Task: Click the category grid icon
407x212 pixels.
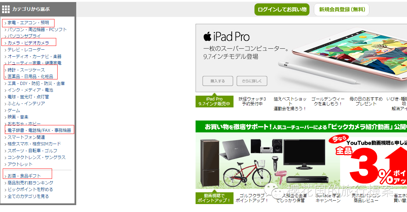Action: tap(6, 9)
